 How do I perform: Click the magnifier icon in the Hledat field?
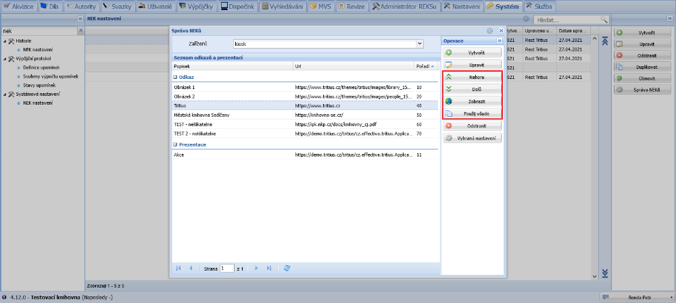pos(604,20)
